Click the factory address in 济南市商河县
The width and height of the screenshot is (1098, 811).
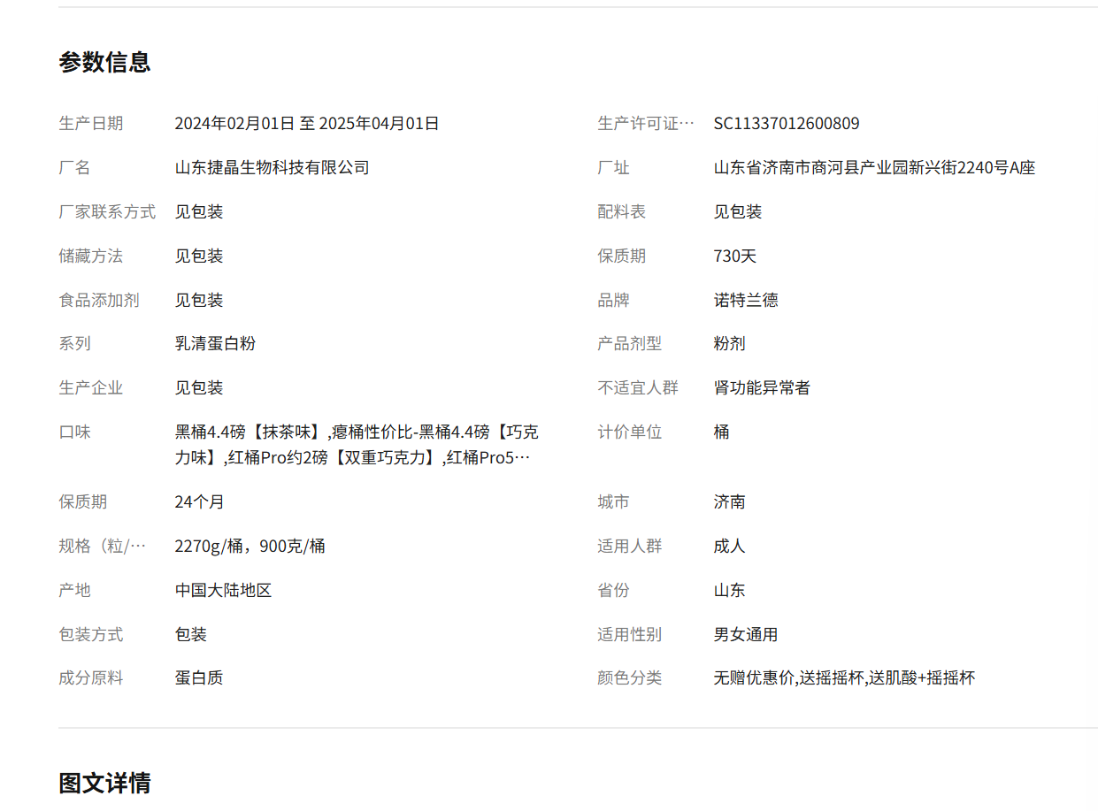tap(874, 168)
